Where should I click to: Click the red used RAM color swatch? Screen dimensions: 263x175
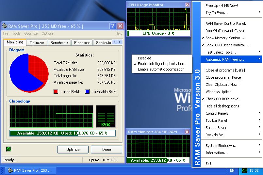pyautogui.click(x=56, y=92)
